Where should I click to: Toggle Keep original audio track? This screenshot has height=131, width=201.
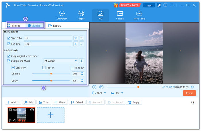tap(9, 56)
